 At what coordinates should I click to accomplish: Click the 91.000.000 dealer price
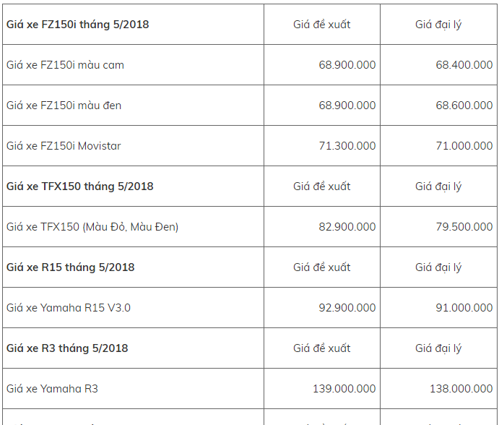[464, 308]
